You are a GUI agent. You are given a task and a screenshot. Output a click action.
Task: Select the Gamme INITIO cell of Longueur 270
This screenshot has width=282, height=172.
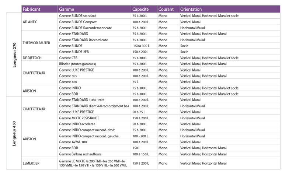[x=94, y=88]
